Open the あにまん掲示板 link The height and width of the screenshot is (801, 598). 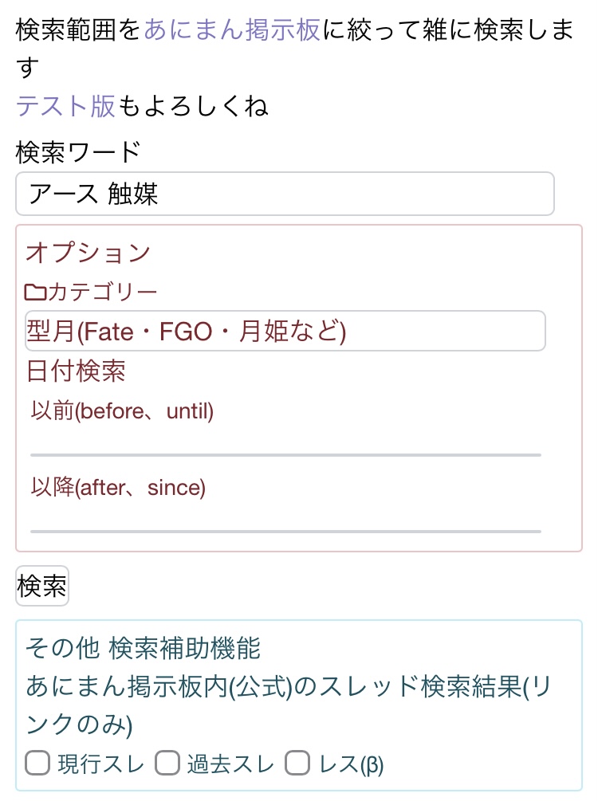(x=233, y=30)
